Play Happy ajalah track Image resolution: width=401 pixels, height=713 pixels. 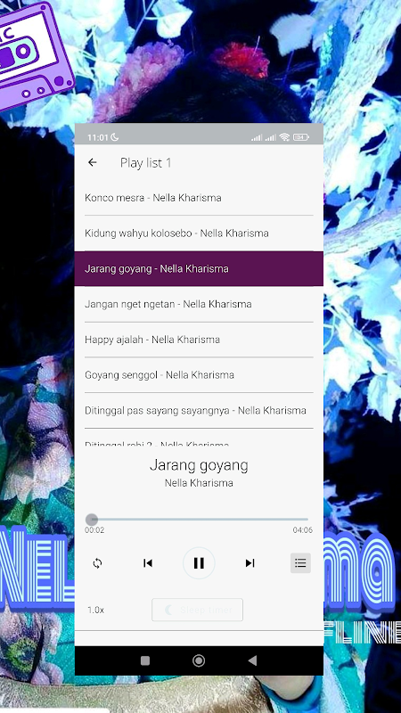(x=199, y=340)
